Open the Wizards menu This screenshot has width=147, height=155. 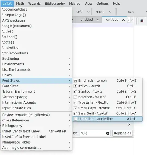pyautogui.click(x=34, y=4)
